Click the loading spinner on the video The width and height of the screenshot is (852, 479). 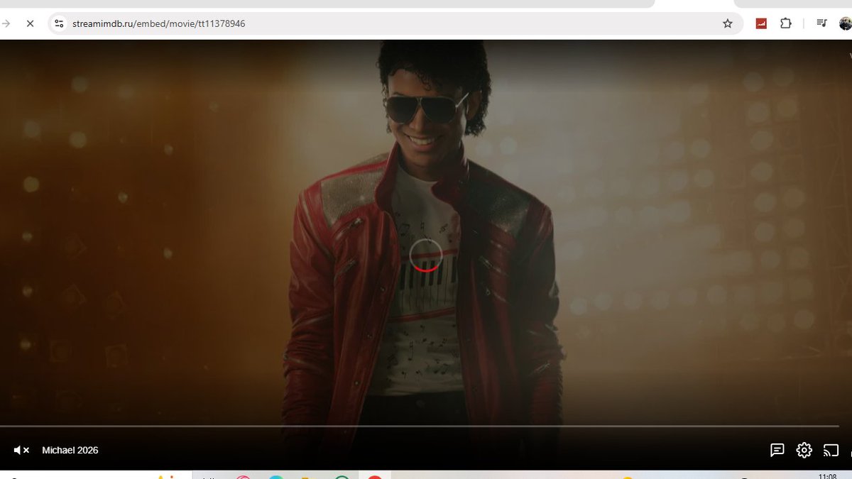coord(426,255)
